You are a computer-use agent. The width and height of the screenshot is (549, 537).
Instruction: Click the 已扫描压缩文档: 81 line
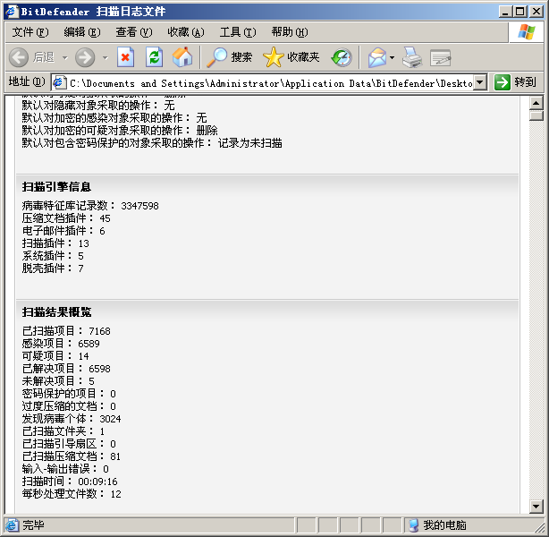tap(72, 456)
